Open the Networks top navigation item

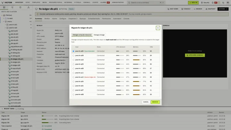point(68,3)
